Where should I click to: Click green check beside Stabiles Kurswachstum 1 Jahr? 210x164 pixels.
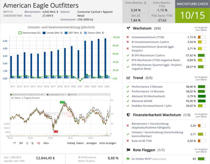pos(128,106)
